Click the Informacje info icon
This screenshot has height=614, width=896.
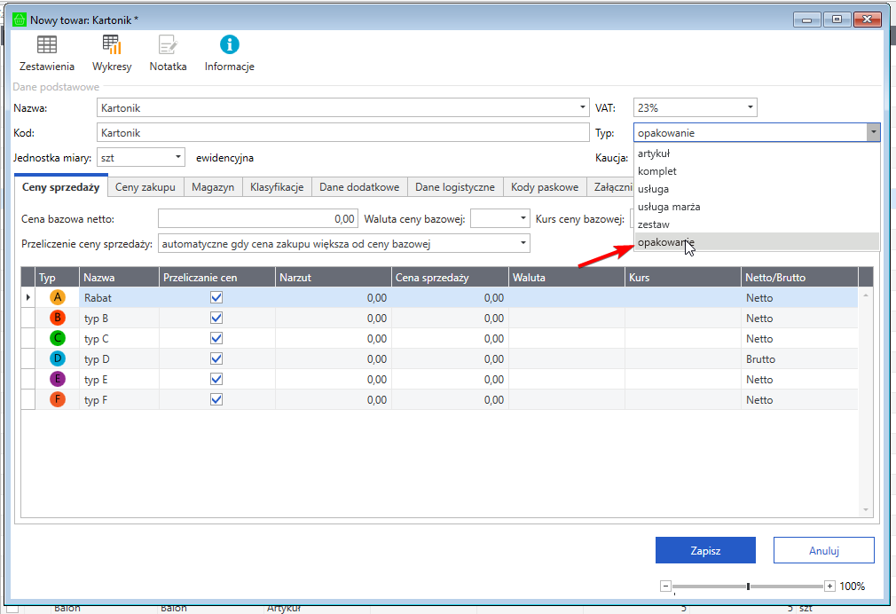(230, 45)
